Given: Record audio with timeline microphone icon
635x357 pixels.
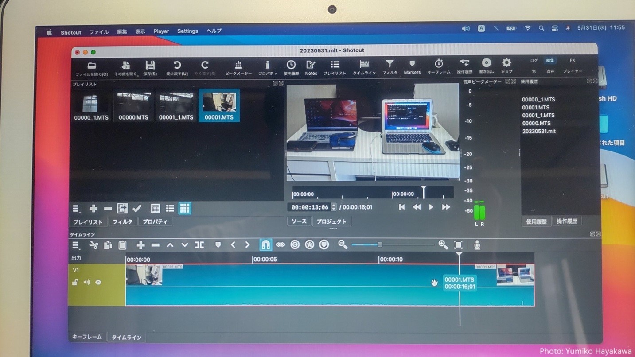Looking at the screenshot, I should click(477, 244).
